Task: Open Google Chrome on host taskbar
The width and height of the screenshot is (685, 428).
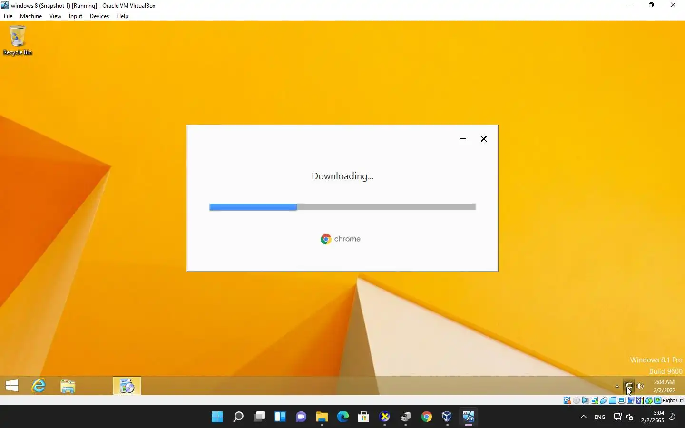Action: tap(426, 417)
